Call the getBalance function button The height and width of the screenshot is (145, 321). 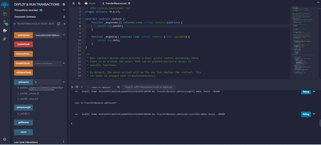pyautogui.click(x=24, y=122)
